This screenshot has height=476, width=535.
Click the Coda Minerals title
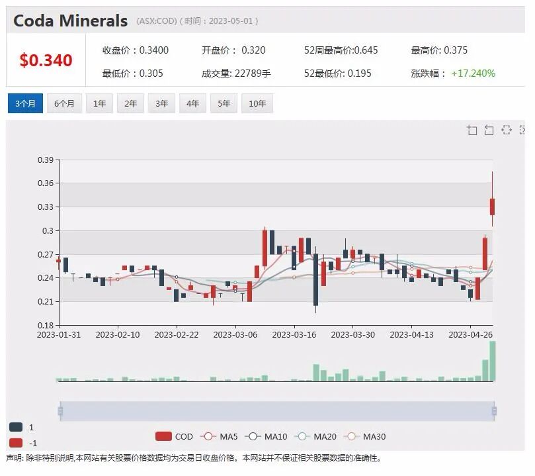pyautogui.click(x=71, y=21)
